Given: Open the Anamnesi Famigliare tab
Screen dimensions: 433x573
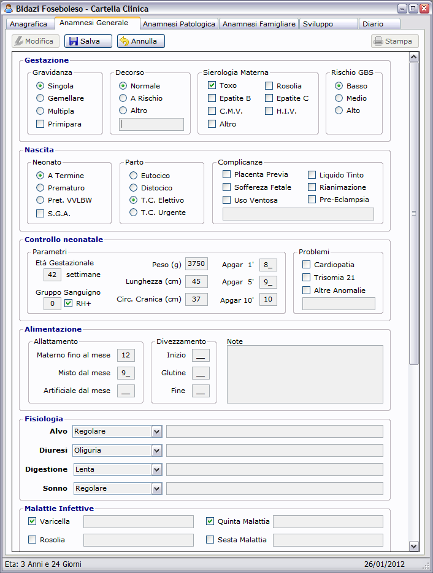Looking at the screenshot, I should 259,24.
